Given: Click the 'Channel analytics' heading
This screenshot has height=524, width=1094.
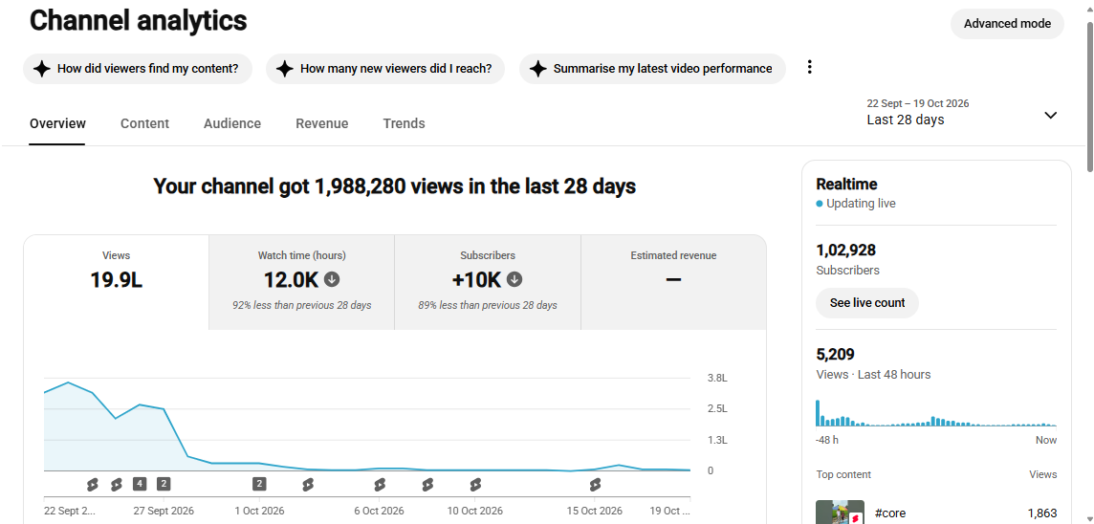Looking at the screenshot, I should point(138,21).
